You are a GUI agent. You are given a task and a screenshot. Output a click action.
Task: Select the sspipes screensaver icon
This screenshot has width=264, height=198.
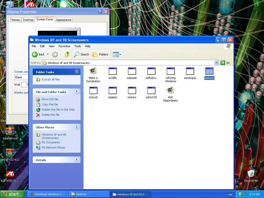pos(112,90)
